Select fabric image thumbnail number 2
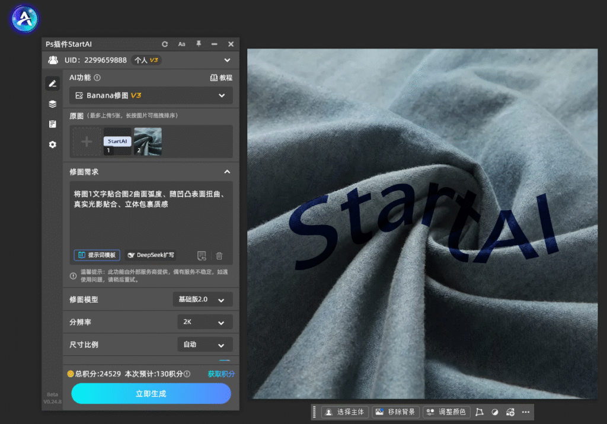 click(x=148, y=142)
